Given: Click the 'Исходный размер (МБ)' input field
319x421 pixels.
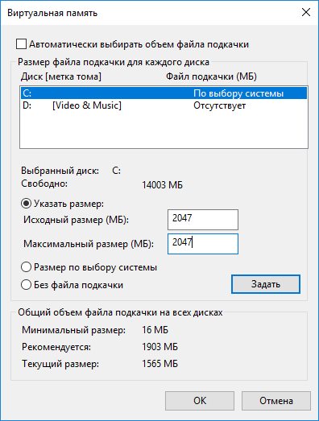Looking at the screenshot, I should pos(203,220).
